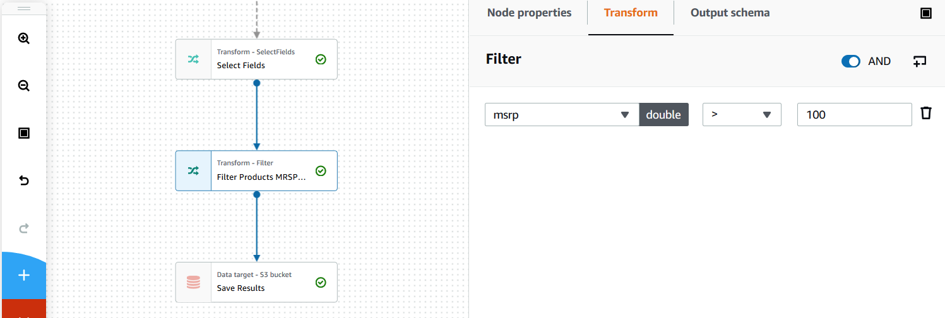Viewport: 945px width, 318px height.
Task: Undo the last canvas action
Action: coord(24,181)
